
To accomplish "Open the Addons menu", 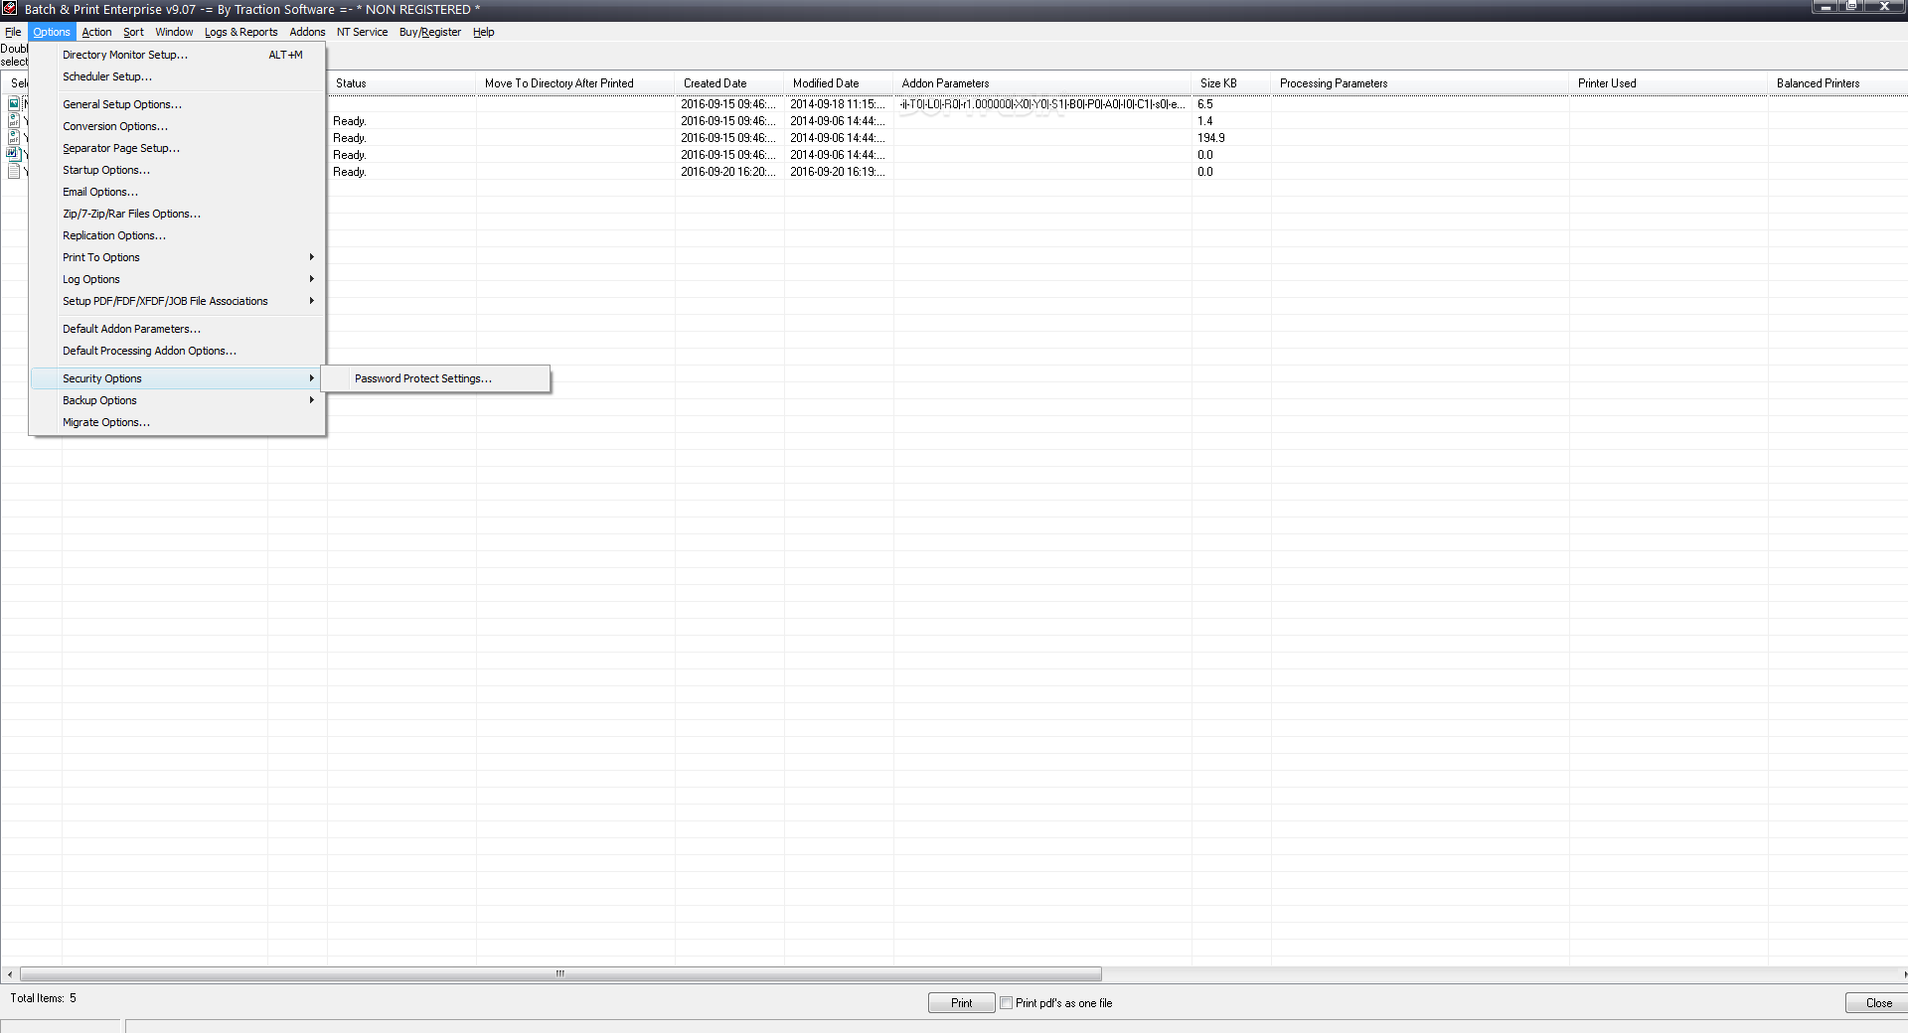I will click(307, 32).
